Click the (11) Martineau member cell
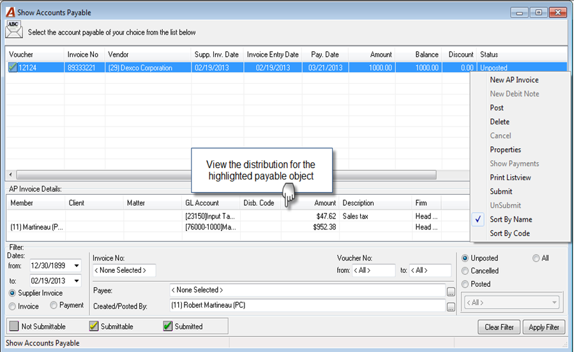 pyautogui.click(x=36, y=227)
